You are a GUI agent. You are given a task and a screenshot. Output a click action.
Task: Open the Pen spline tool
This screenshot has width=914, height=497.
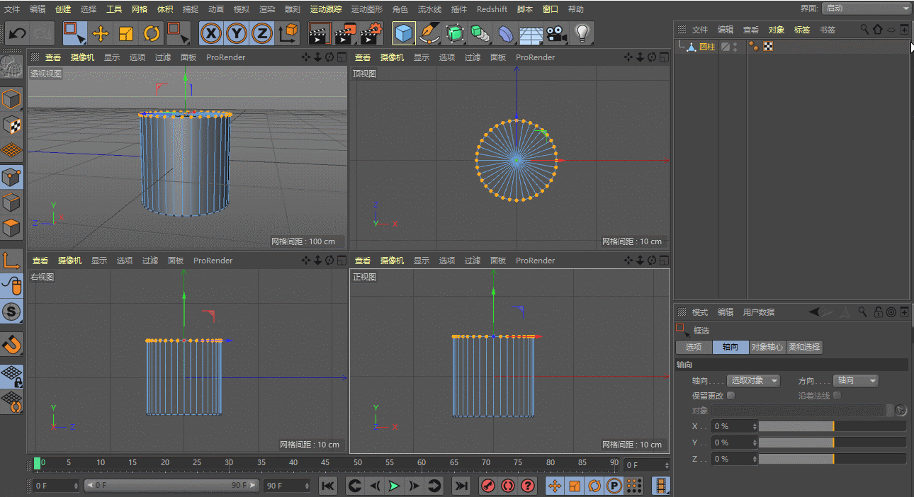point(429,33)
